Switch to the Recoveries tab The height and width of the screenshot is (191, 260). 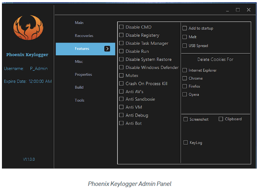point(84,36)
